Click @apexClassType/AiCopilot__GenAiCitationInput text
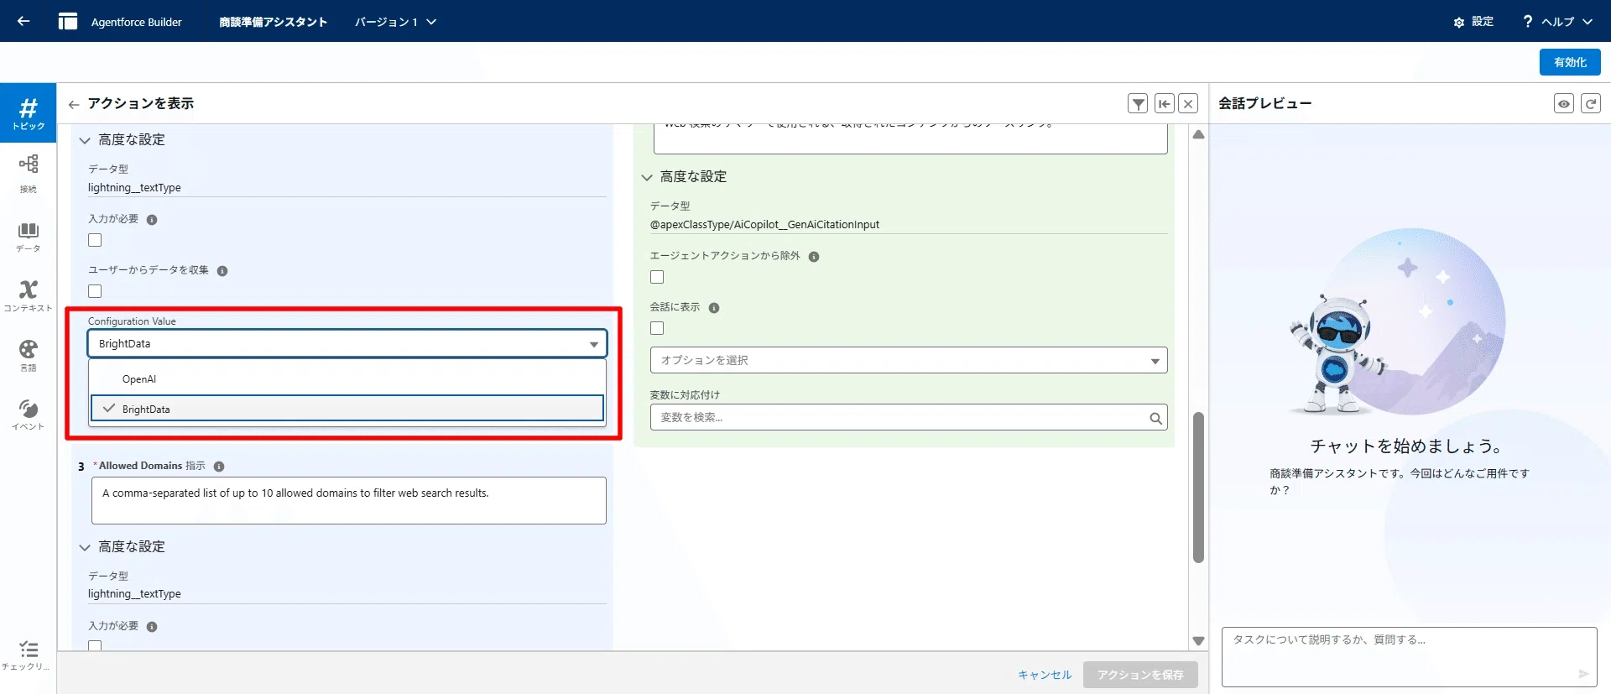 tap(764, 225)
